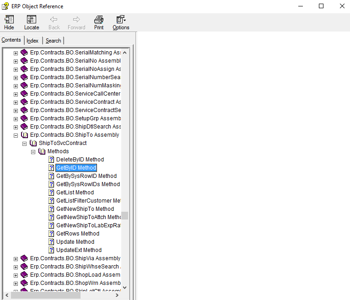Viewport: 350px width, 300px height.
Task: Collapse the ShipToSvcContract node
Action: pos(24,144)
